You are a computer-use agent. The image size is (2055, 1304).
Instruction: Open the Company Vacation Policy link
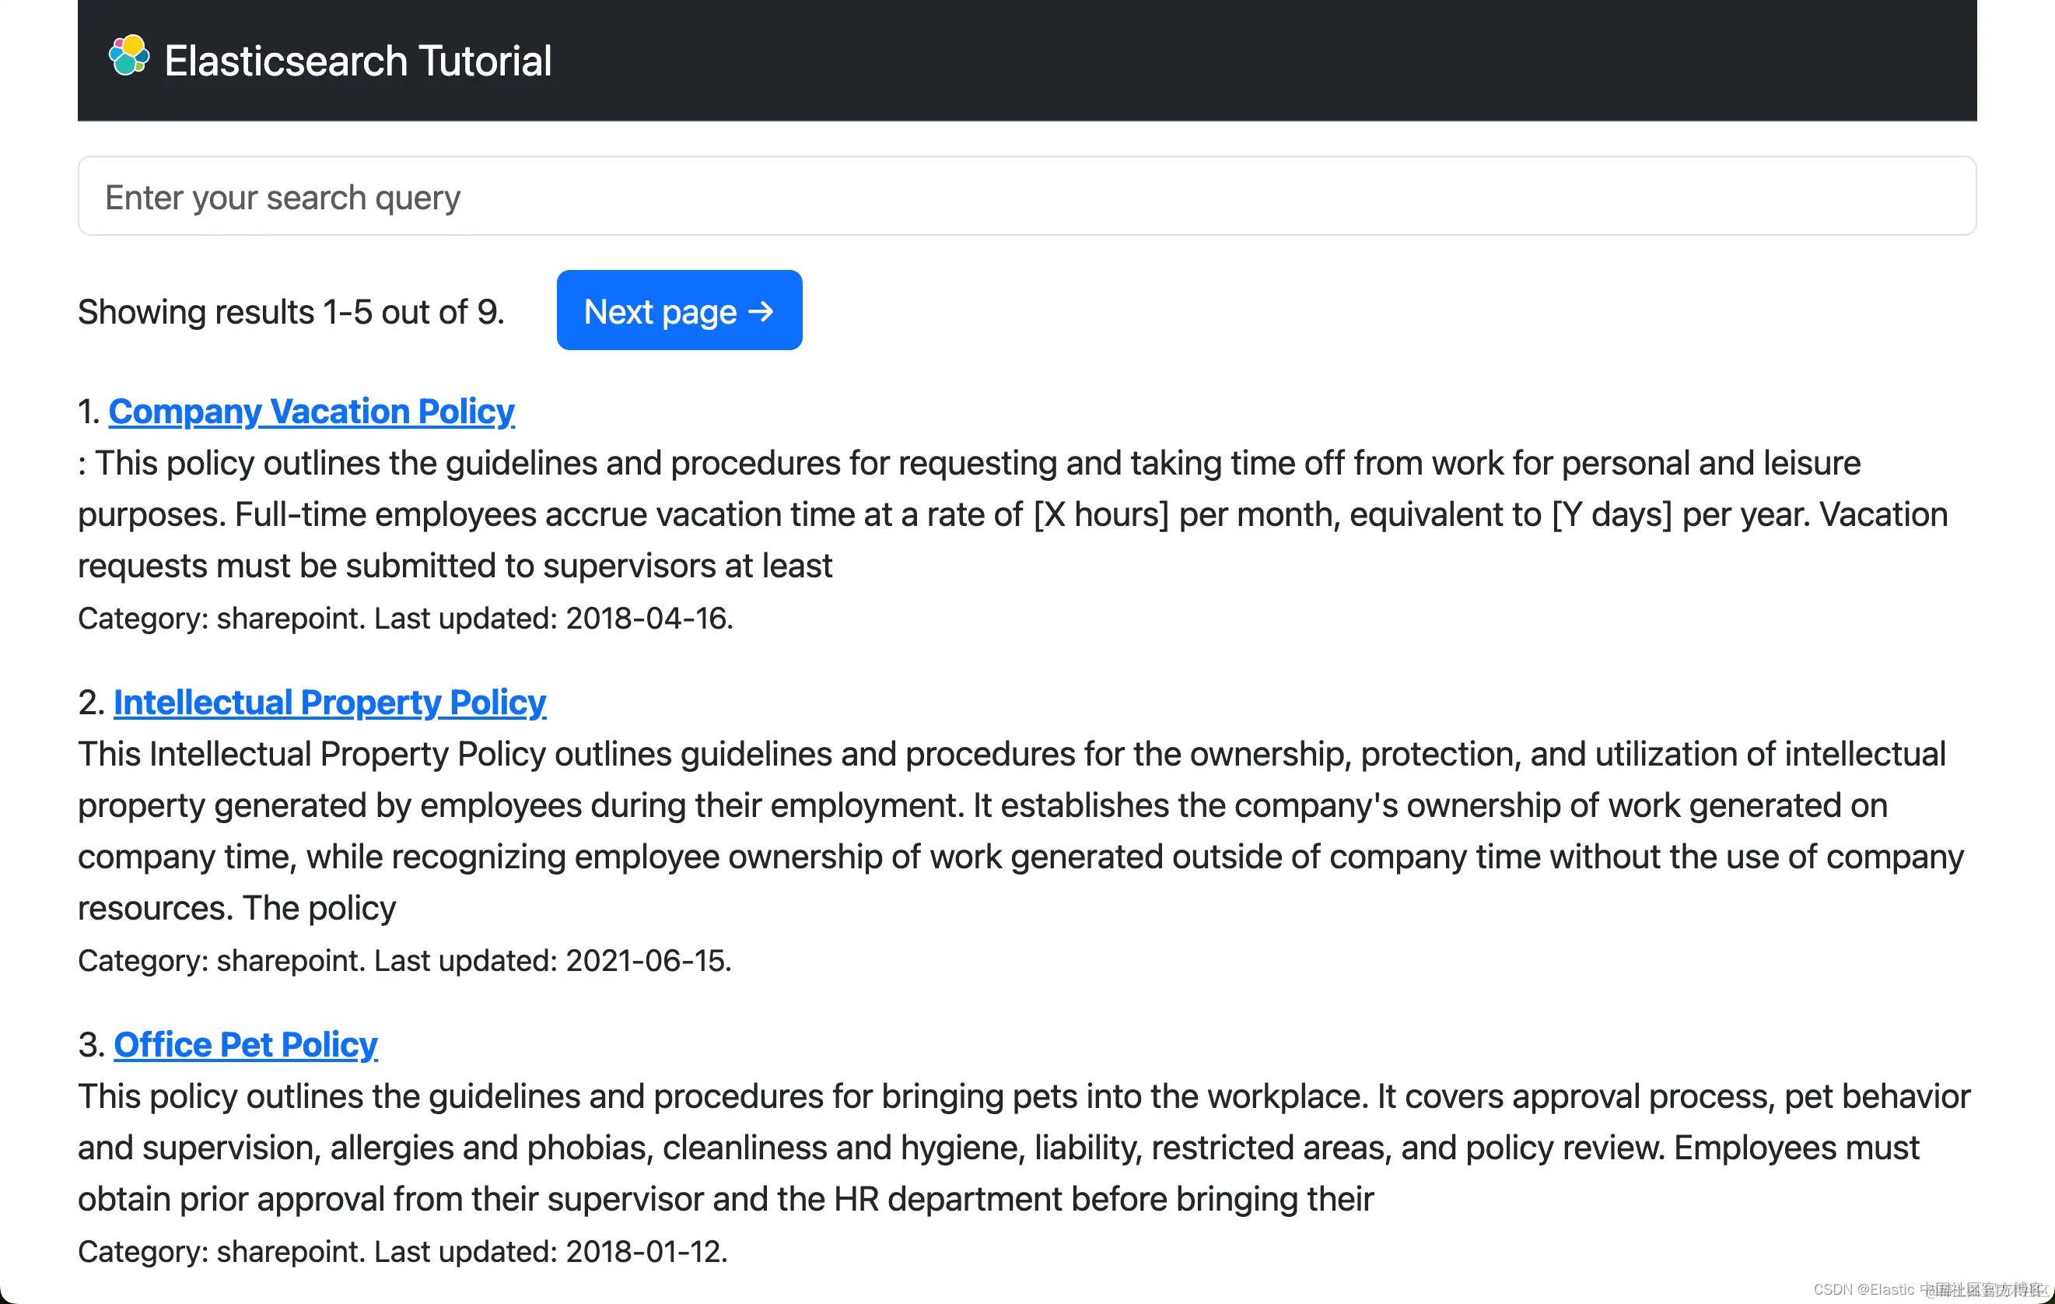[x=311, y=412]
